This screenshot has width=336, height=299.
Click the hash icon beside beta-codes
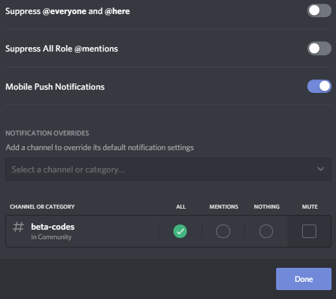coord(18,227)
